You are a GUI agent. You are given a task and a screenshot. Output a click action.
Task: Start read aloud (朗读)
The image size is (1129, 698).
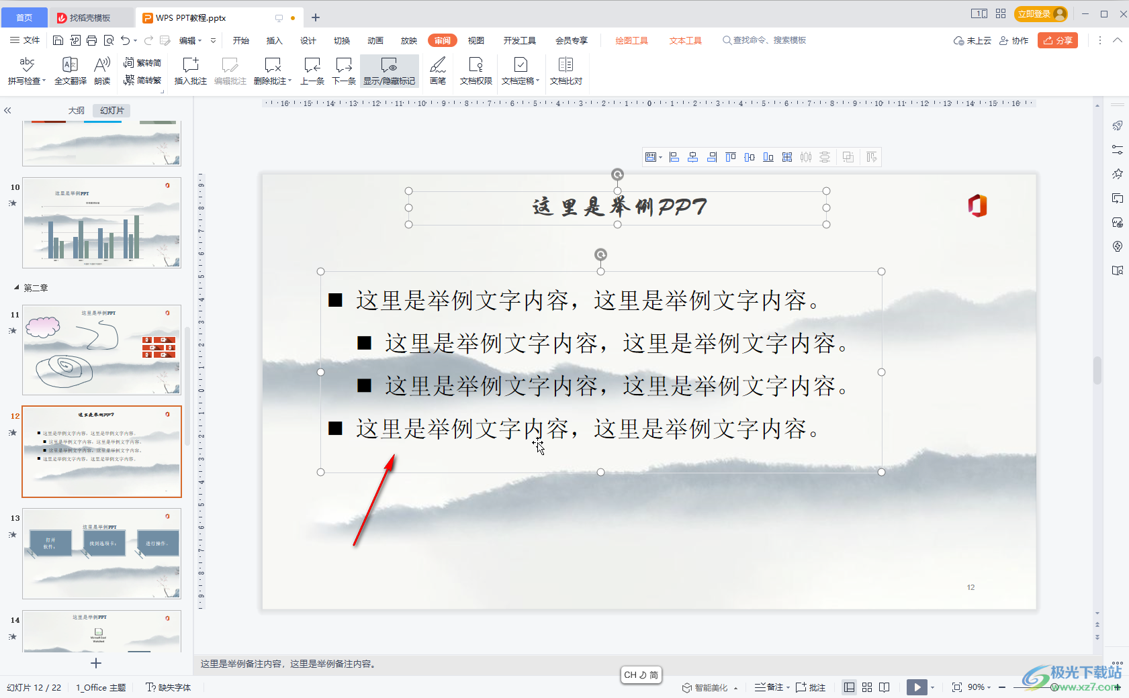point(102,70)
